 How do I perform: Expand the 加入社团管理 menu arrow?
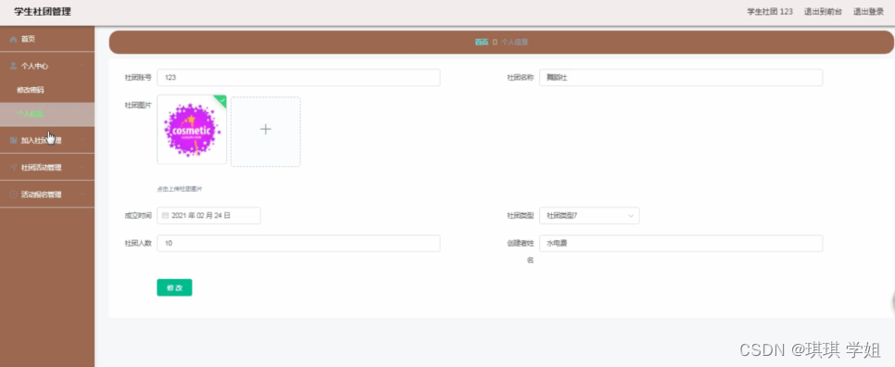coord(82,141)
